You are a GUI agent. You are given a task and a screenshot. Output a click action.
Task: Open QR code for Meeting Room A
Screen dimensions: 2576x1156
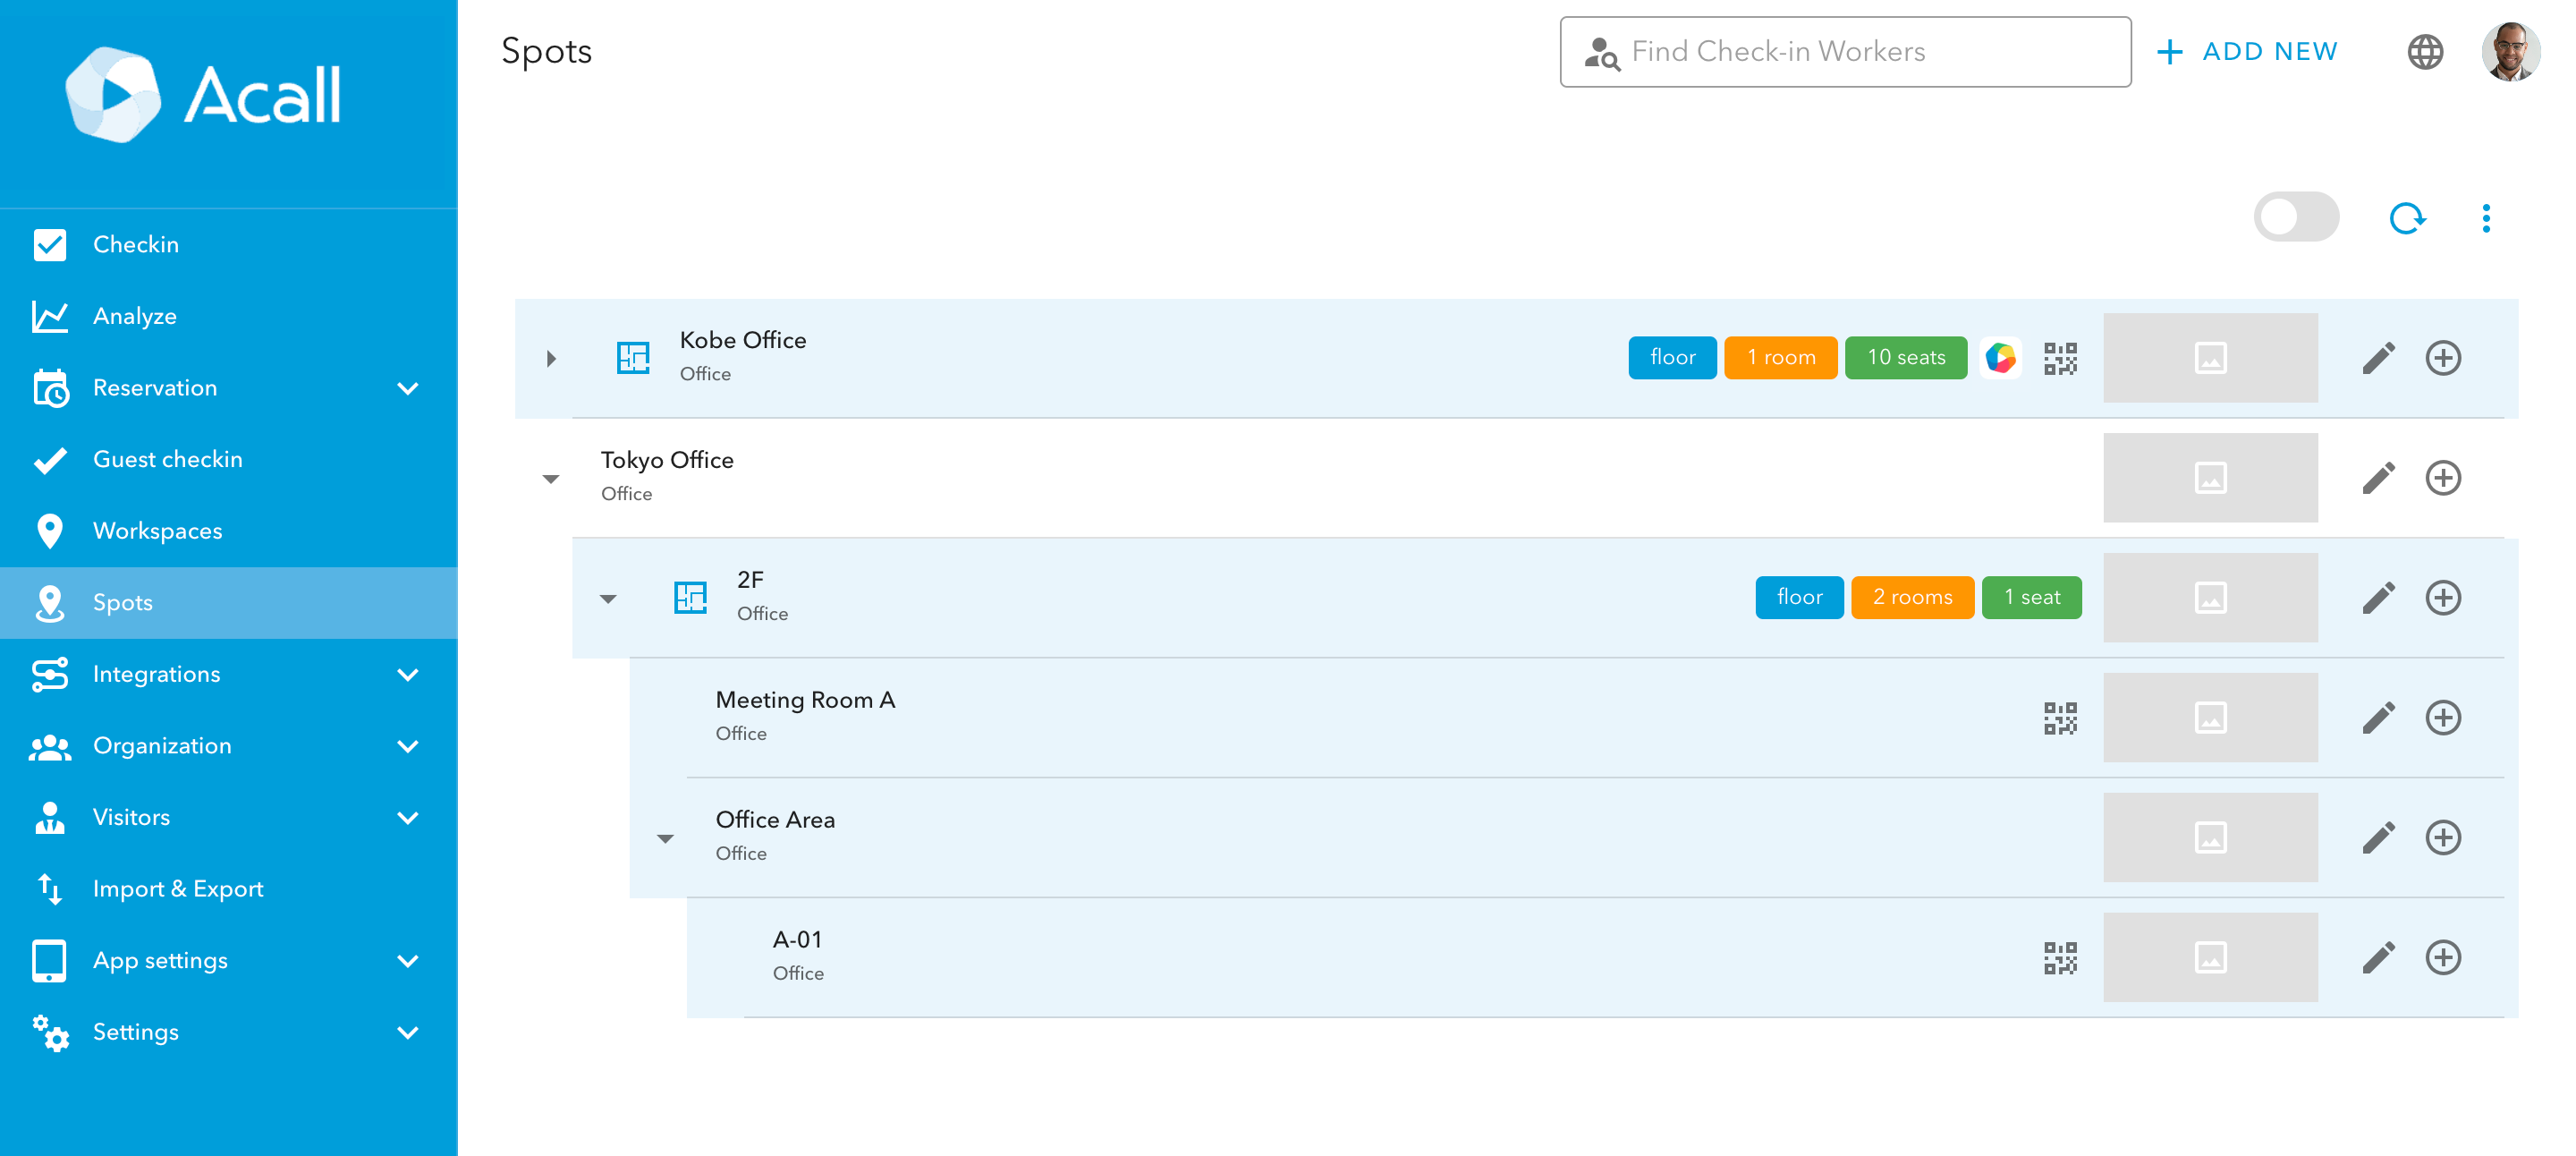click(2060, 718)
